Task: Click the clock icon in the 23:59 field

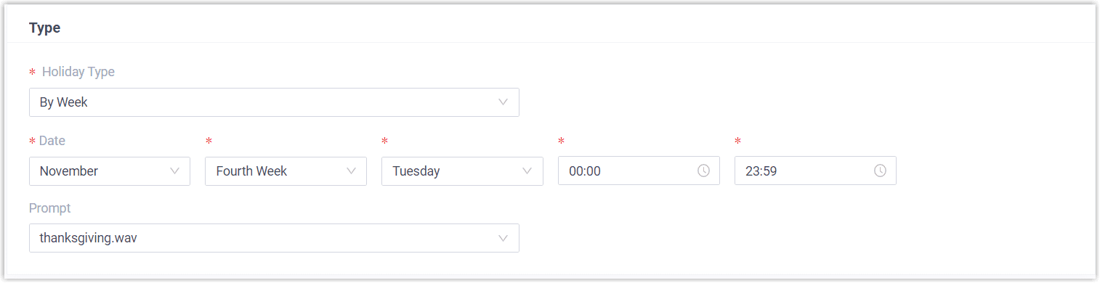Action: (x=880, y=171)
